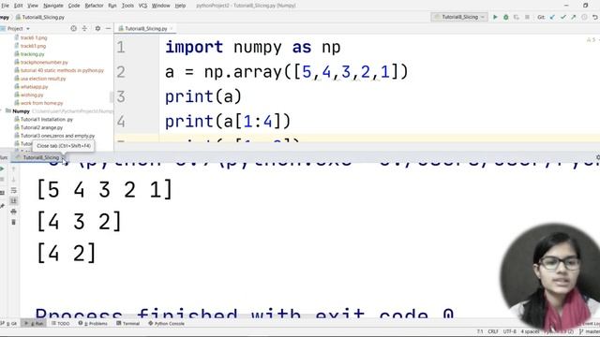Click the Up the Stack Trace arrow
This screenshot has height=337, width=600.
click(x=13, y=168)
